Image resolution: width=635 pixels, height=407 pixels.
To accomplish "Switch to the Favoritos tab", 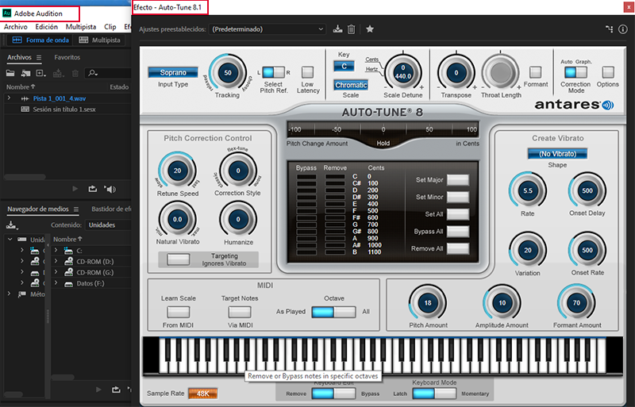I will pyautogui.click(x=67, y=57).
